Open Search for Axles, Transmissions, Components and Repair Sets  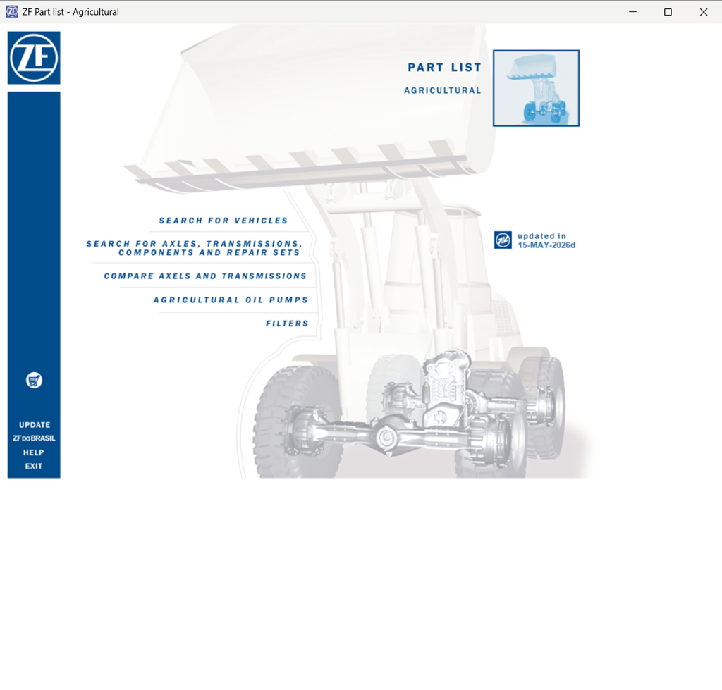[x=195, y=248]
